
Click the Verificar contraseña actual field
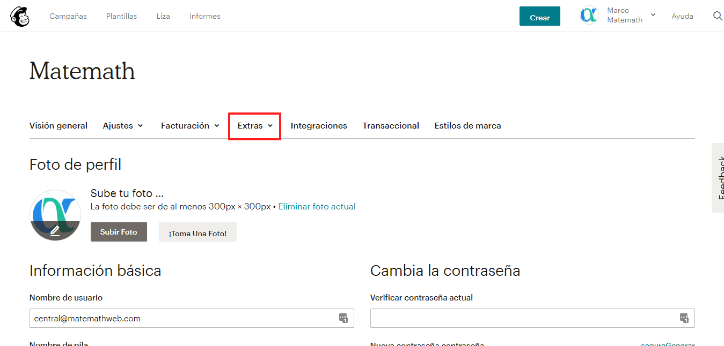pyautogui.click(x=532, y=318)
